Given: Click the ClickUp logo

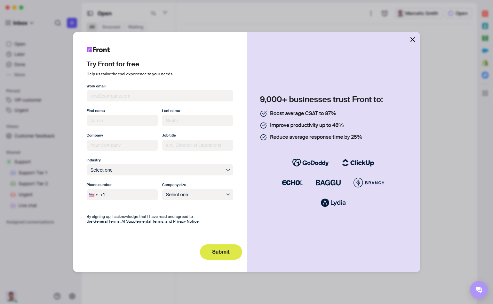Looking at the screenshot, I should 358,163.
